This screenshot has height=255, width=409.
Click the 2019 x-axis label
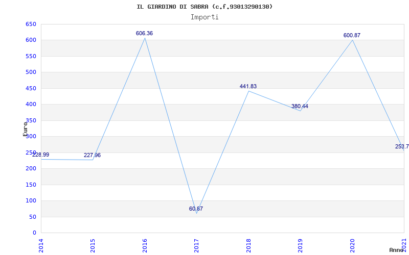(300, 246)
